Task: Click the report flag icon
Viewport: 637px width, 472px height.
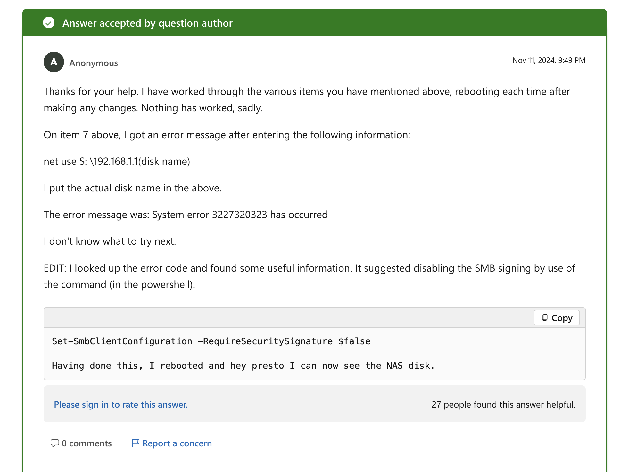Action: pos(136,443)
